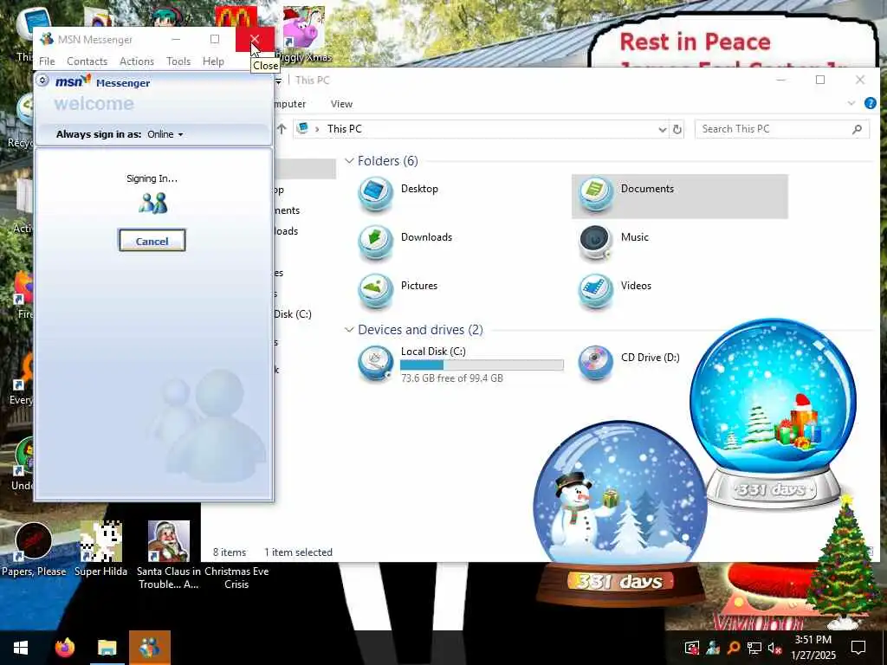The height and width of the screenshot is (665, 887).
Task: Refresh the This PC address bar
Action: [x=677, y=129]
